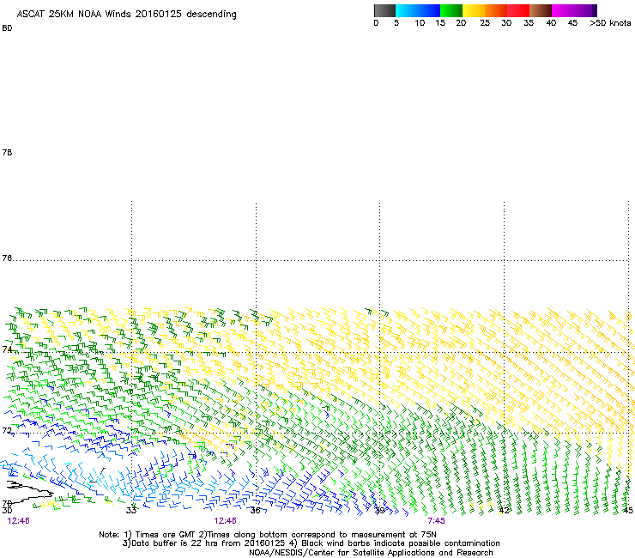Image resolution: width=635 pixels, height=558 pixels.
Task: Click the color bar legend label '5'
Action: click(x=396, y=23)
